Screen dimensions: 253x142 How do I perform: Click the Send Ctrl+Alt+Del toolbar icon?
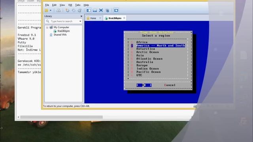59,11
